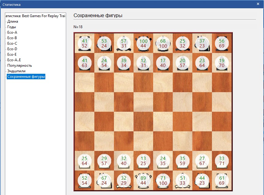Open the Длина statistics item
The image size is (264, 195).
coord(13,21)
